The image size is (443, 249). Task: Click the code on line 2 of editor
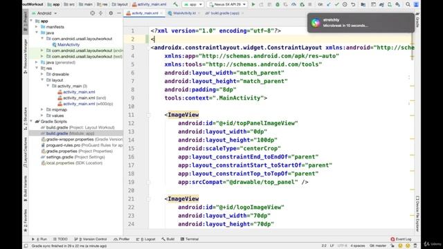click(x=153, y=39)
